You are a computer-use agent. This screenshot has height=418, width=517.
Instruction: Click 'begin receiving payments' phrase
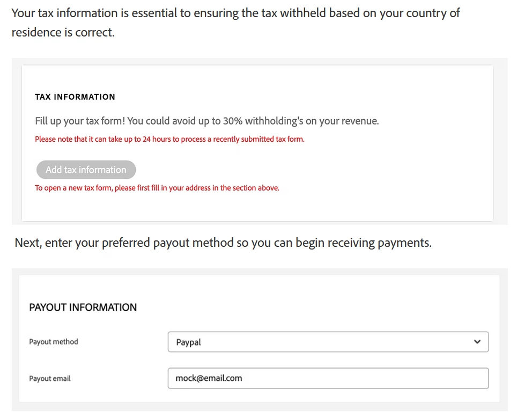[x=364, y=243]
